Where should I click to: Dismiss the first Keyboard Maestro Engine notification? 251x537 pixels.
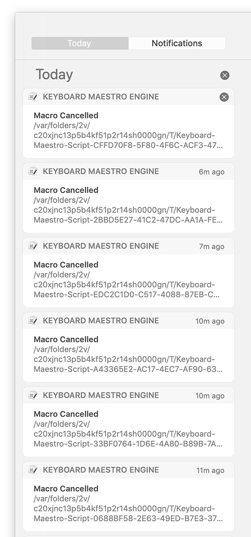[x=224, y=97]
